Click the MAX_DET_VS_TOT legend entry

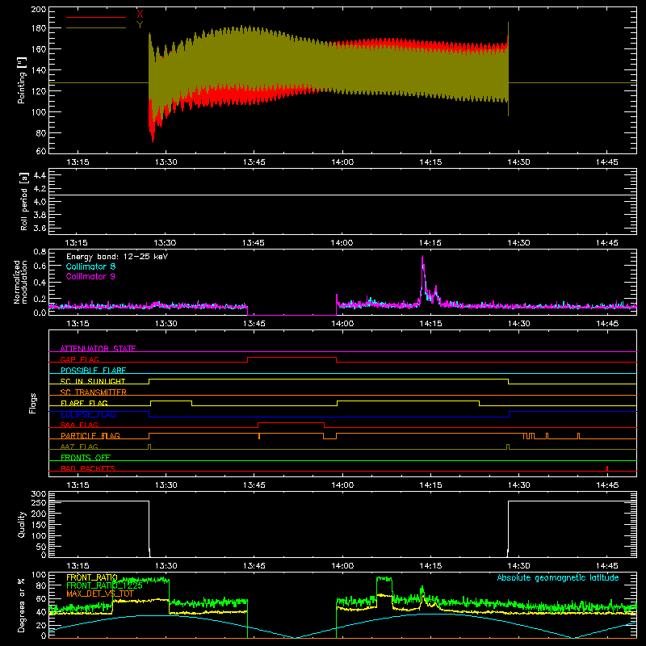pyautogui.click(x=100, y=594)
